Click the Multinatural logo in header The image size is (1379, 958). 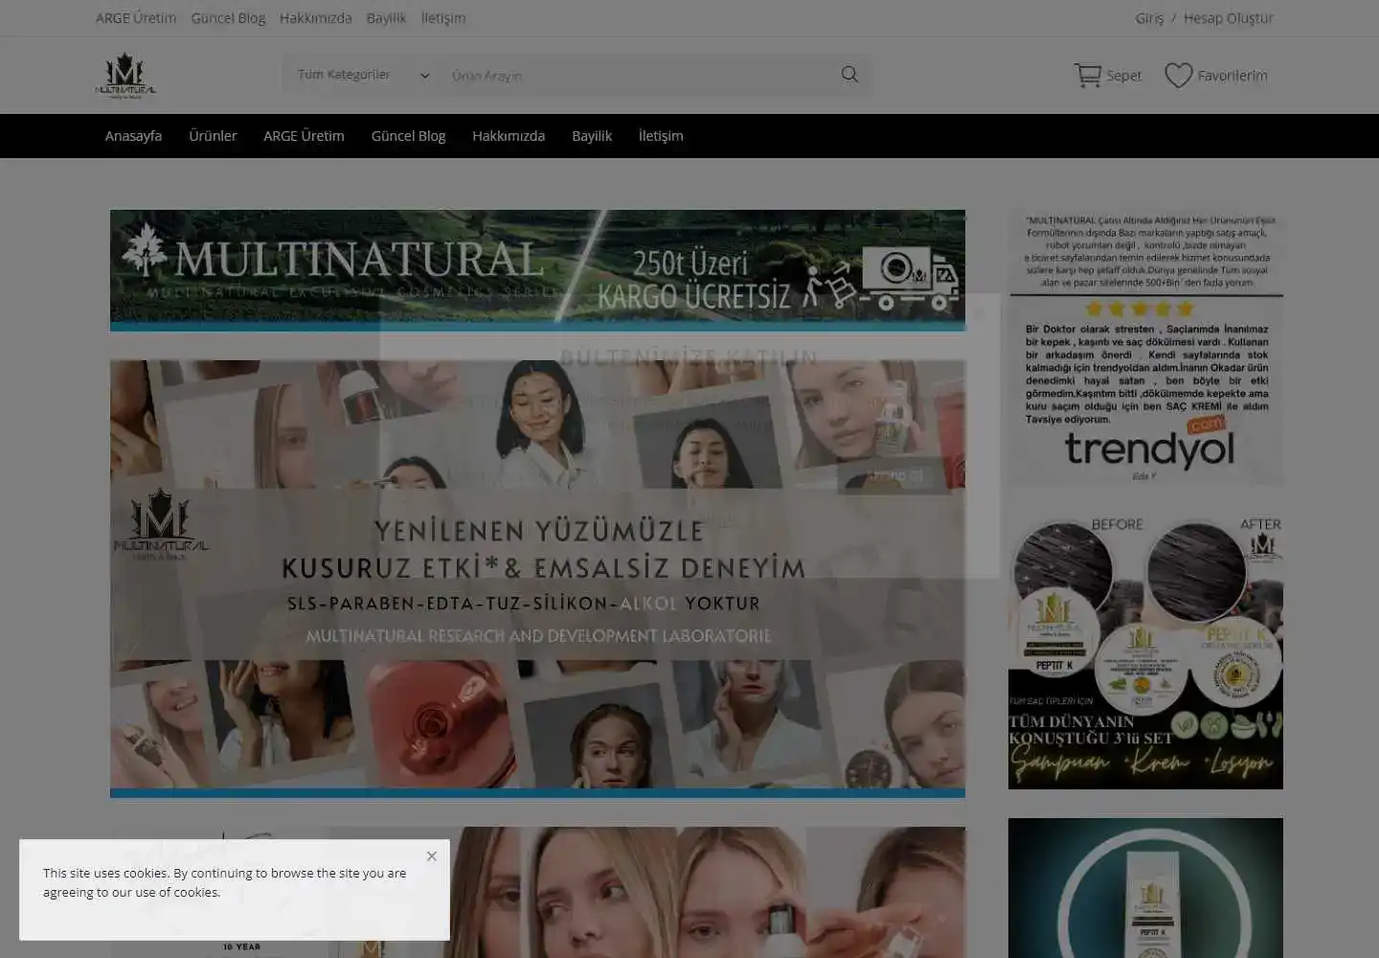pyautogui.click(x=125, y=77)
